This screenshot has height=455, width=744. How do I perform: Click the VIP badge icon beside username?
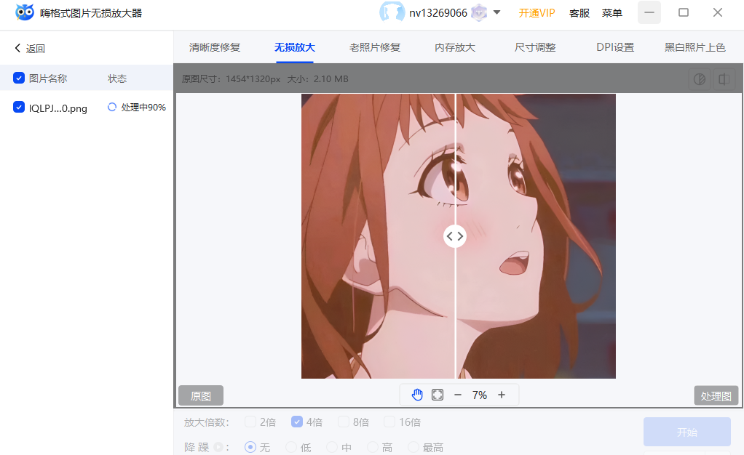click(479, 13)
